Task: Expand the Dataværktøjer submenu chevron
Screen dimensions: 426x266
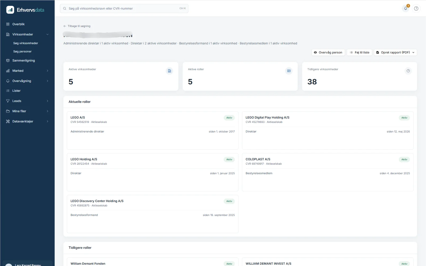Action: [47, 121]
